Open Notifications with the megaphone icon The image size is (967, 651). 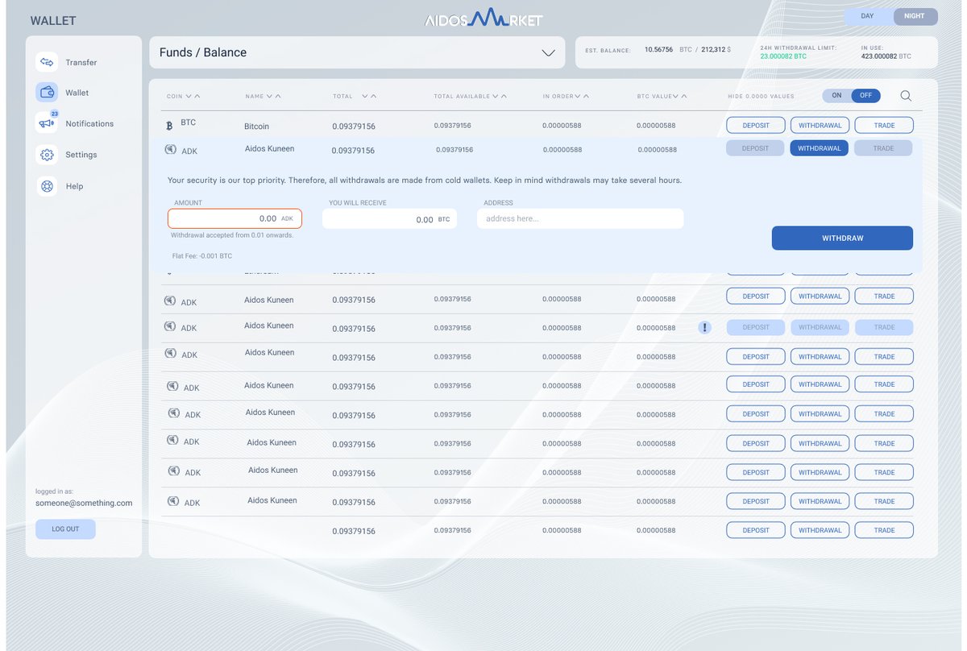point(48,123)
